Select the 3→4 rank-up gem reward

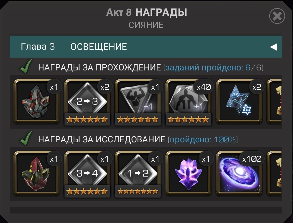click(87, 174)
